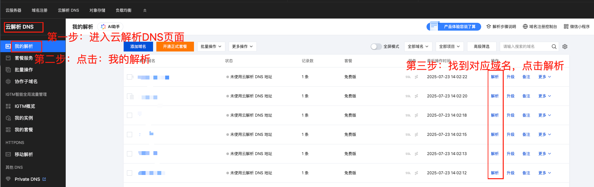Click 状态 column header
Screen dimensions: 594x187
229,61
